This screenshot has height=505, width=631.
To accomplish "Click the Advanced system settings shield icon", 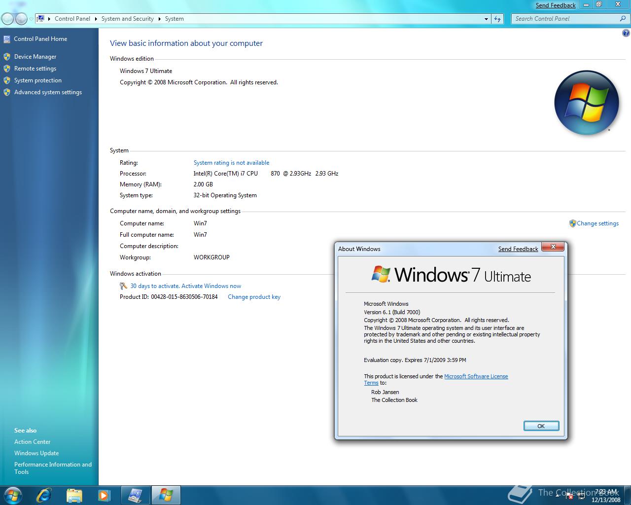I will pos(7,92).
